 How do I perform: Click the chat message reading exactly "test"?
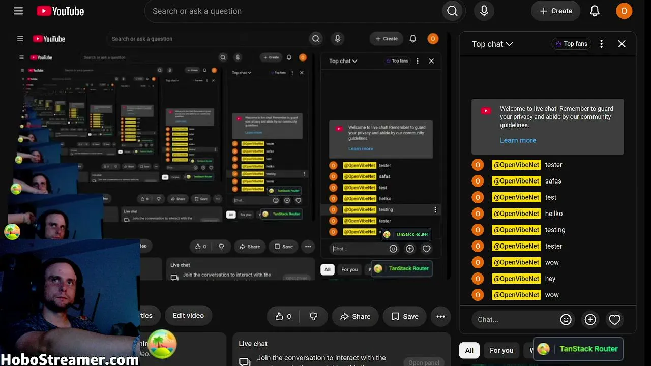click(551, 197)
